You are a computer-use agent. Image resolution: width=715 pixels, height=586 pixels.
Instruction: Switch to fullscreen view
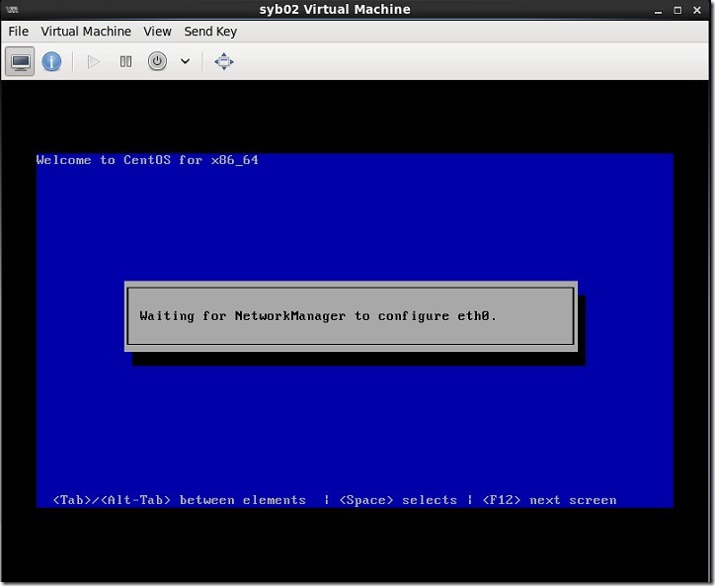(x=224, y=61)
